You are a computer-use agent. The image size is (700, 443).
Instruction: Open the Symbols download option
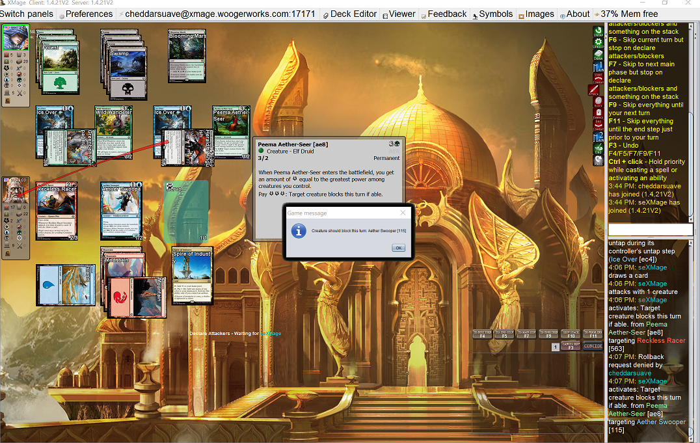click(x=492, y=14)
